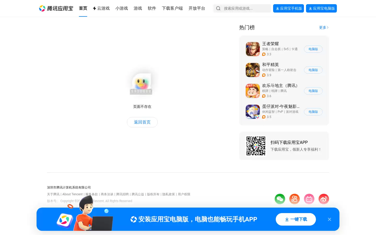Click the 一键下载 banner button
This screenshot has height=235, width=376.
[x=296, y=219]
